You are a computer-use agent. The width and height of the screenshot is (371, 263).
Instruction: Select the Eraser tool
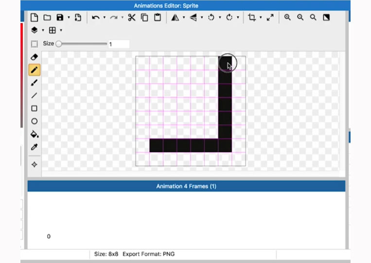tap(35, 57)
